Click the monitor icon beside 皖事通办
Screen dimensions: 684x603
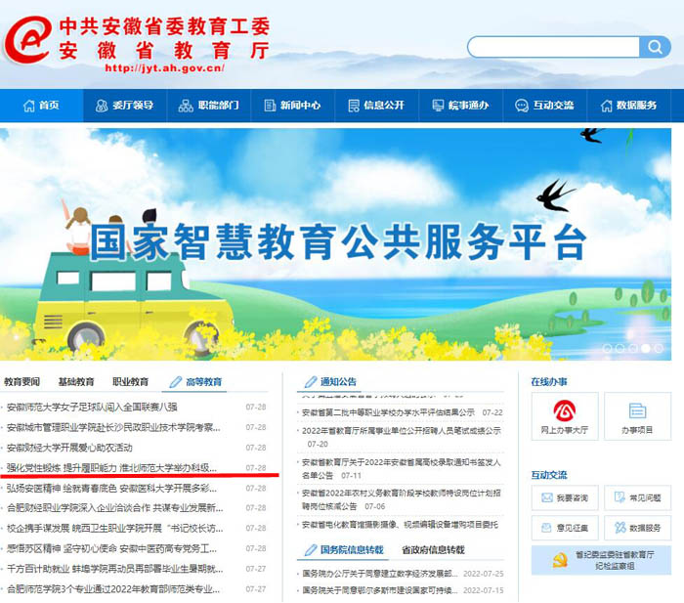pos(438,106)
